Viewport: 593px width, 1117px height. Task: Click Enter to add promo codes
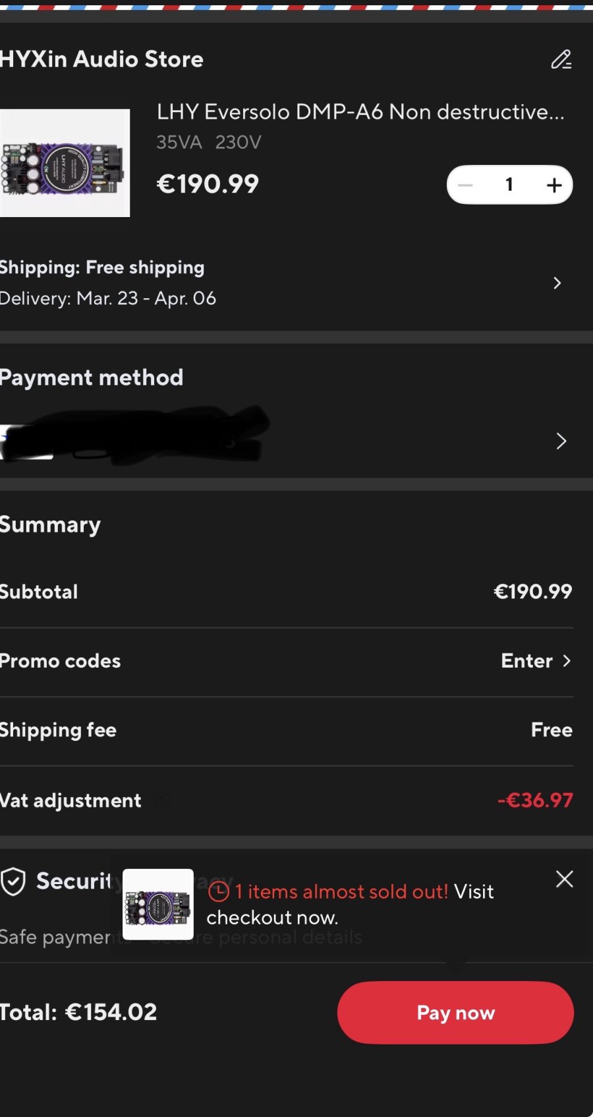coord(526,661)
